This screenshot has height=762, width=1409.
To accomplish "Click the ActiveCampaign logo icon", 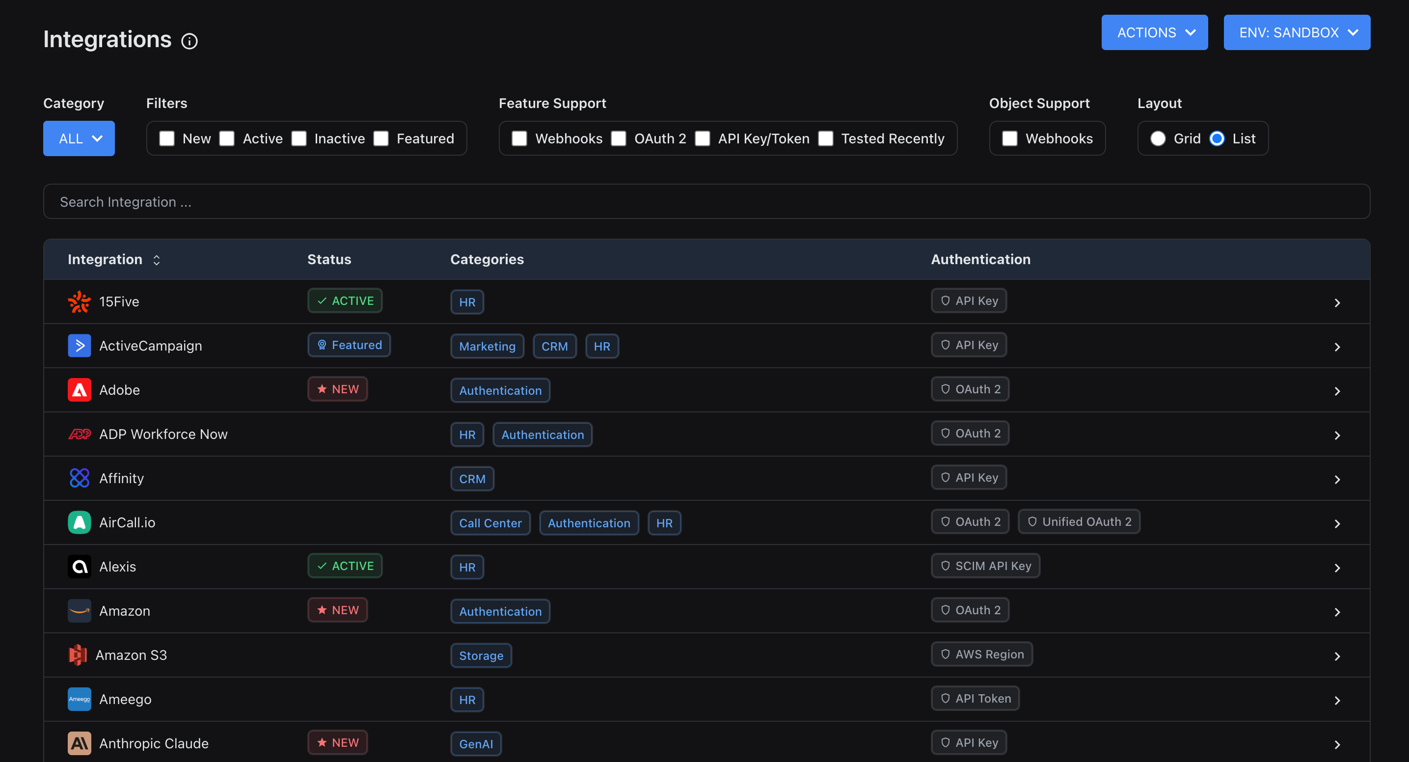I will tap(80, 346).
